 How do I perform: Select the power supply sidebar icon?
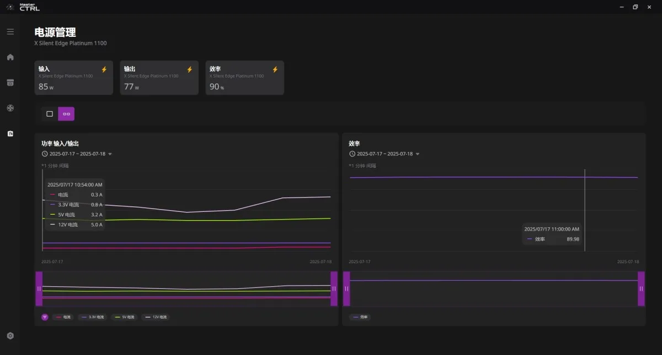[10, 133]
